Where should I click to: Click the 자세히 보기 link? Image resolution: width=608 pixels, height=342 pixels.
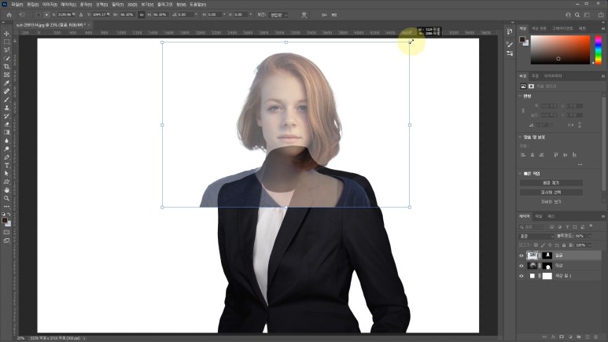(551, 201)
